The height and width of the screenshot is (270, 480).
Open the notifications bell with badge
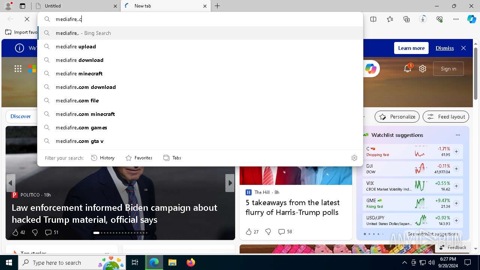pos(408,68)
